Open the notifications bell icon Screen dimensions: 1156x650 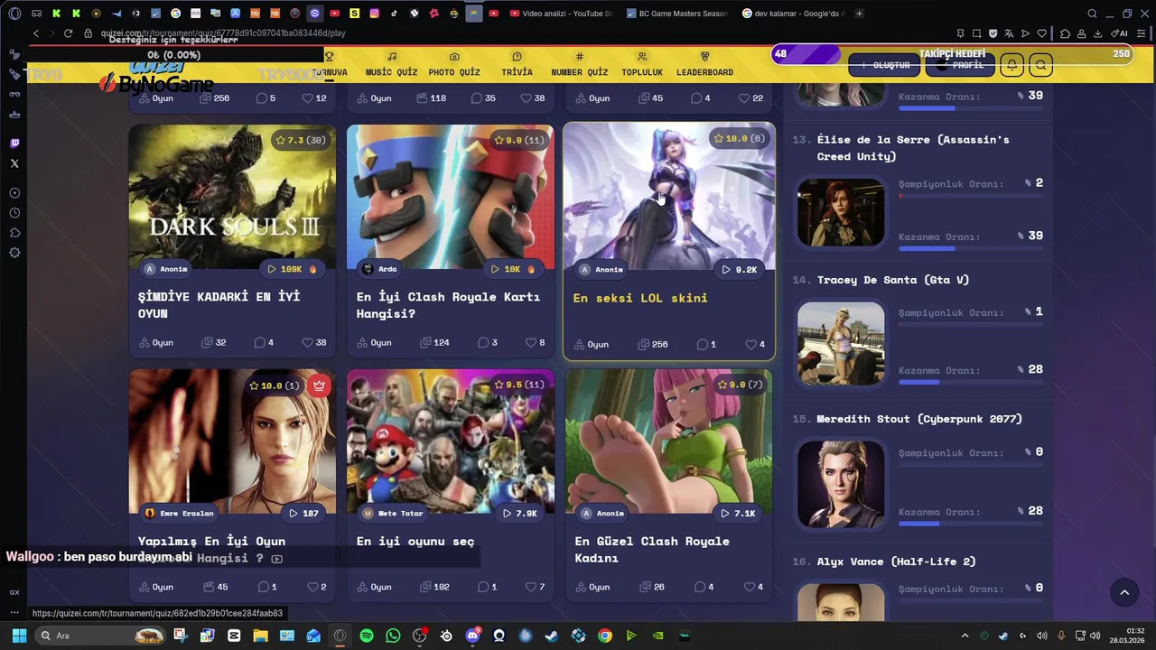point(1011,65)
